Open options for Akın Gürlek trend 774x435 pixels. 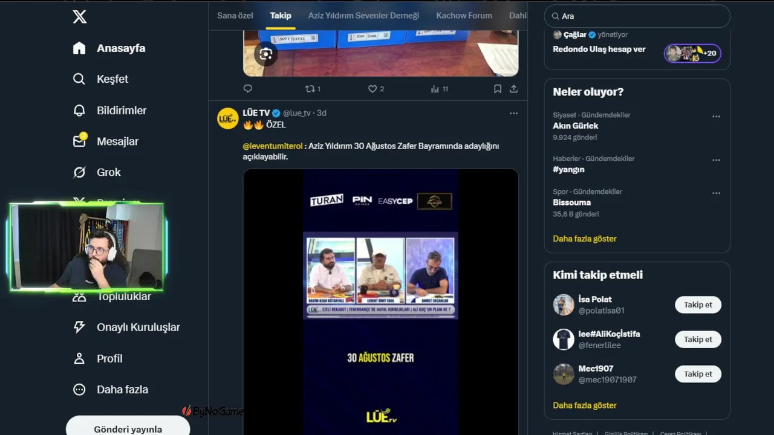(716, 117)
